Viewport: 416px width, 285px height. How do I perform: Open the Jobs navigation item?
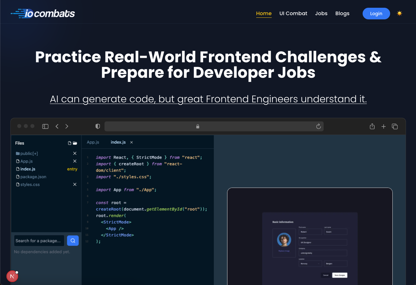pyautogui.click(x=321, y=13)
